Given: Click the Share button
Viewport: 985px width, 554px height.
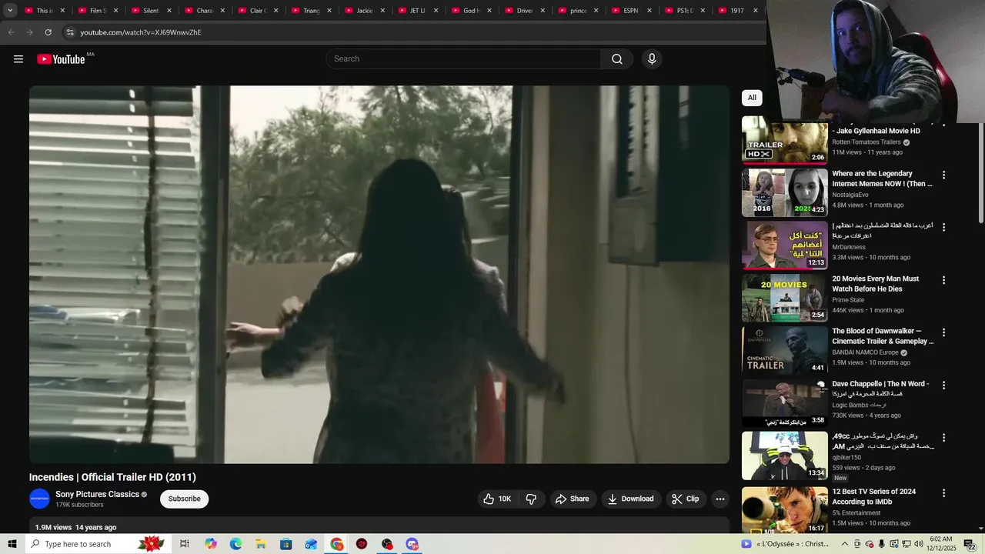Looking at the screenshot, I should 572,499.
